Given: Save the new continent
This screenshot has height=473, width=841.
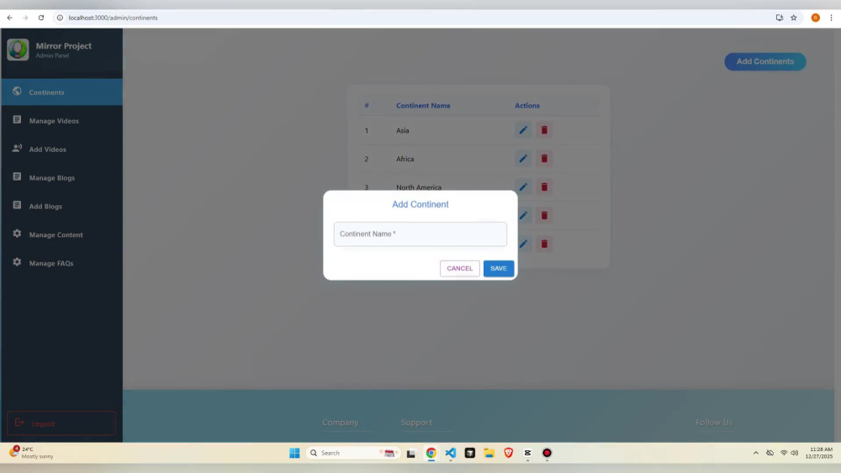Looking at the screenshot, I should [x=498, y=268].
